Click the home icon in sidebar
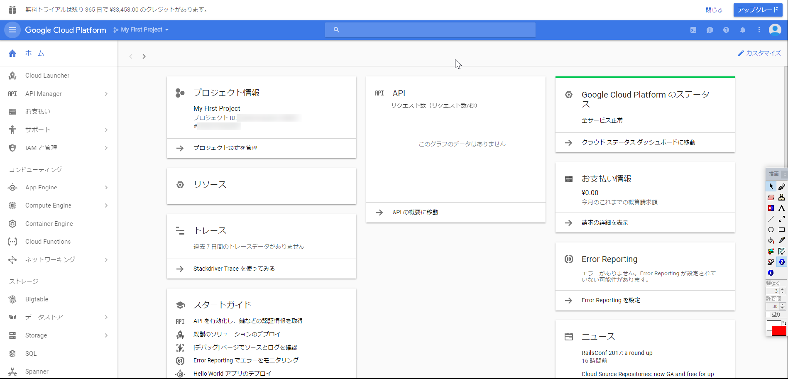The width and height of the screenshot is (788, 379). (12, 53)
